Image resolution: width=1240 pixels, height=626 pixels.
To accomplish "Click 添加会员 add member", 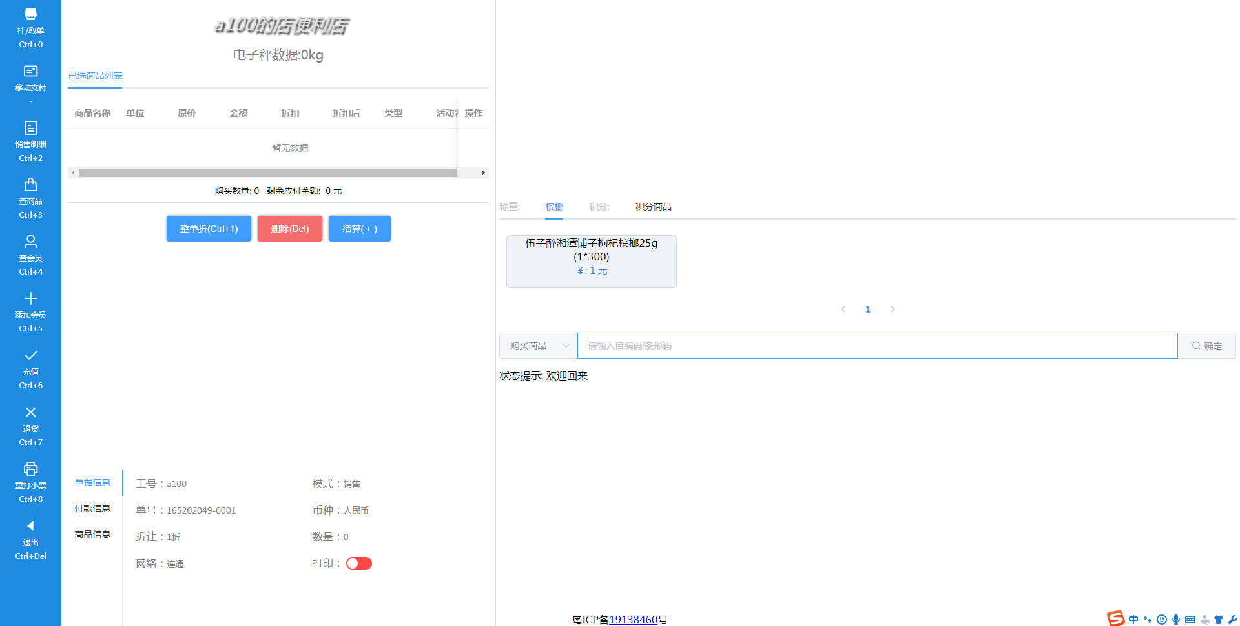I will 30,313.
